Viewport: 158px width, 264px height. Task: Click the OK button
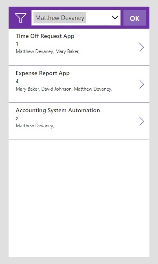pyautogui.click(x=134, y=18)
